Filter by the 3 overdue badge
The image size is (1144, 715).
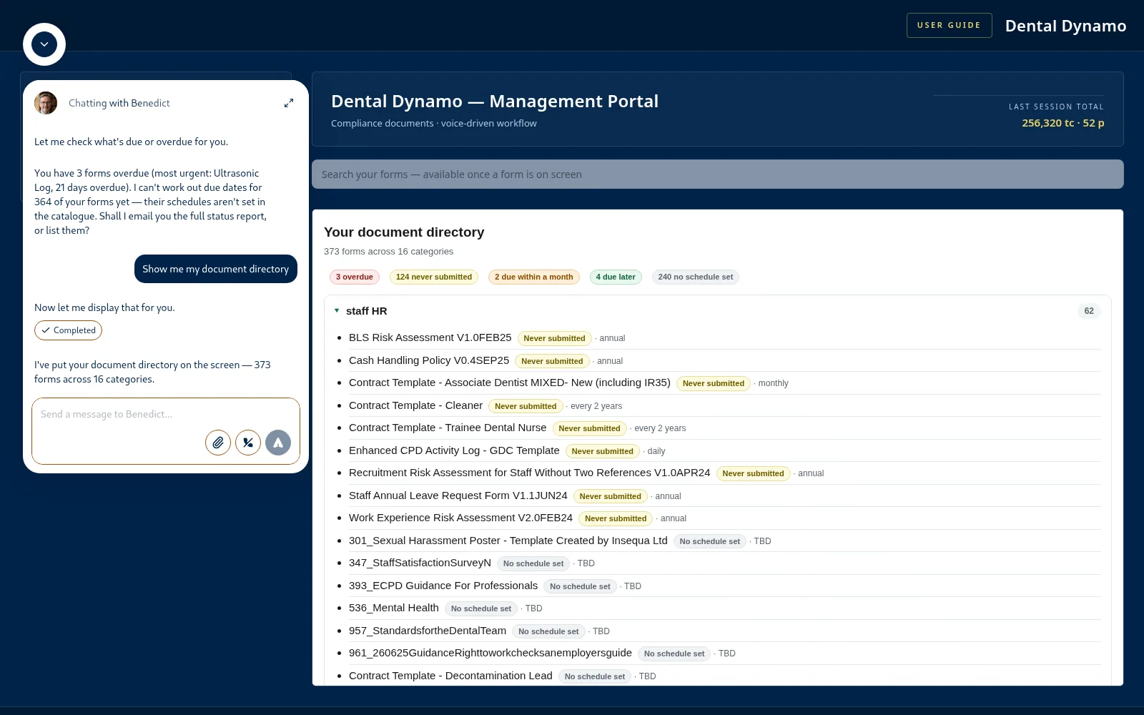pos(355,277)
